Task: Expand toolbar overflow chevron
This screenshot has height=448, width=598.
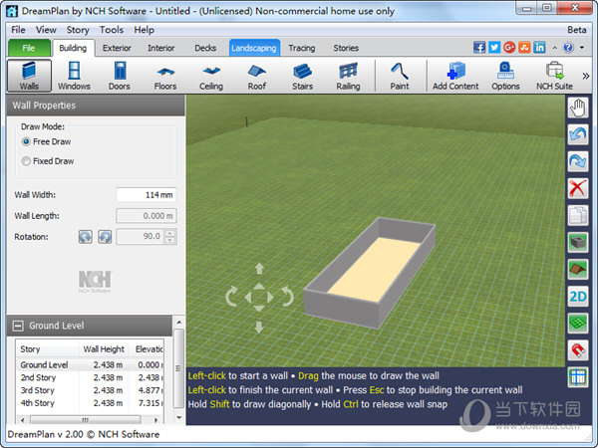Action: [586, 77]
